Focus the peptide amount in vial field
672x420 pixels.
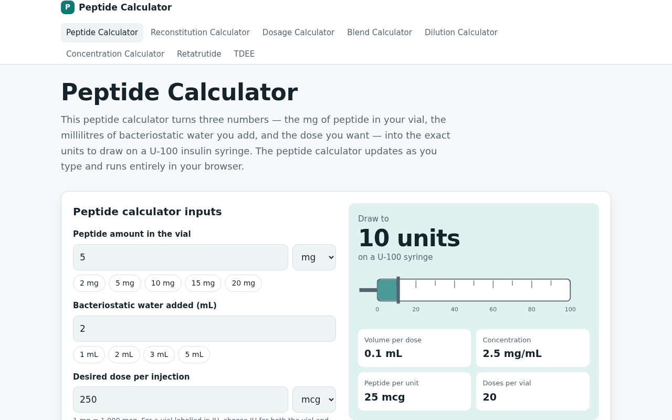pos(181,257)
